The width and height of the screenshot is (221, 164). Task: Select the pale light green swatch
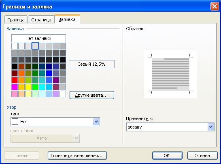35,94
